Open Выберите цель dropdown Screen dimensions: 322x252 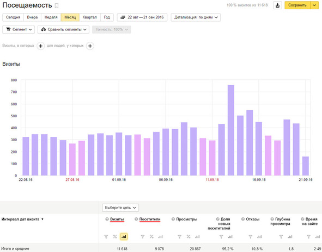120,207
